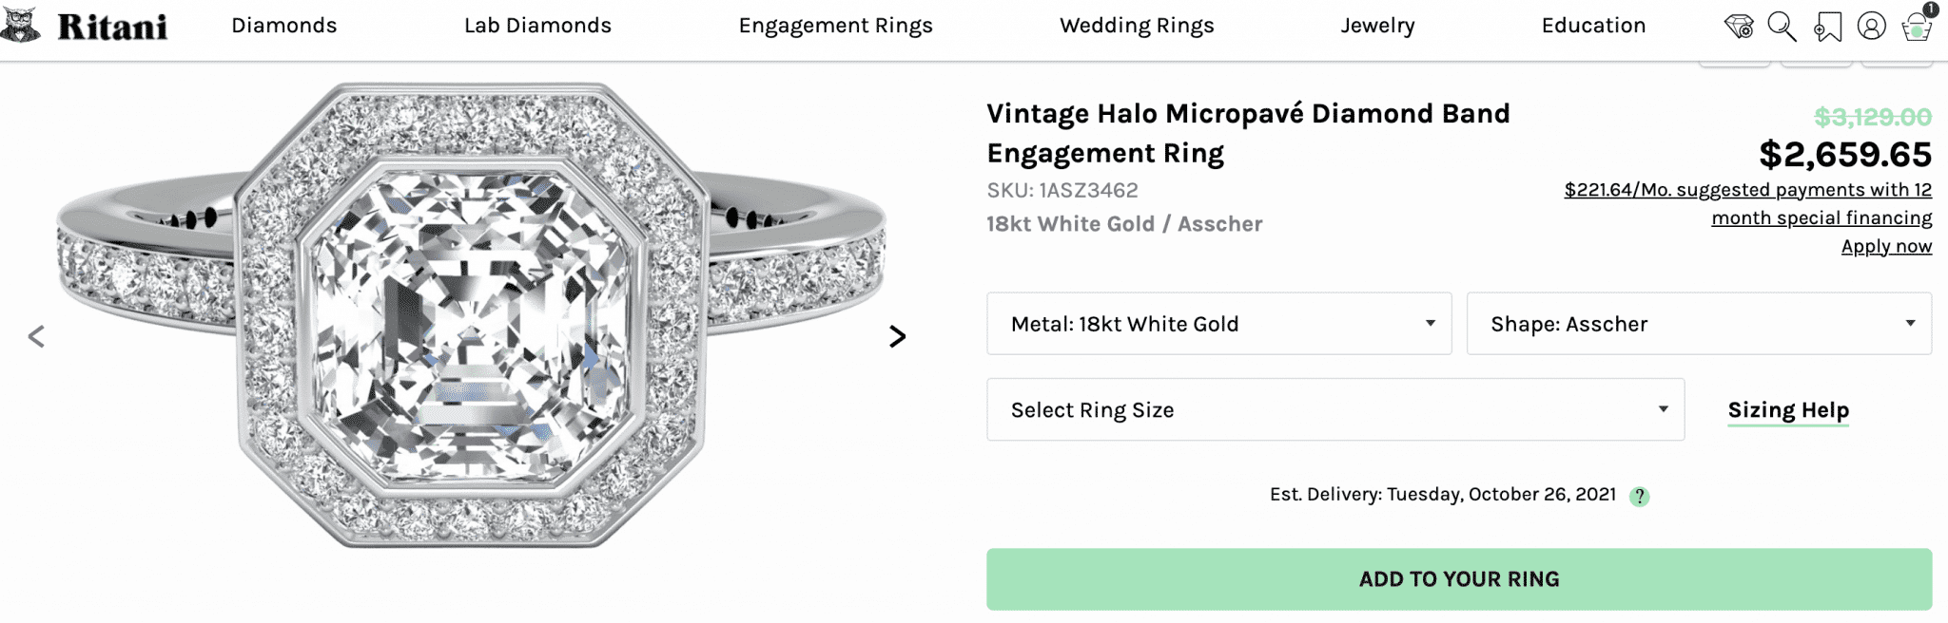
Task: Change diamond shape via Shape: Asscher dropdown
Action: click(x=1698, y=324)
